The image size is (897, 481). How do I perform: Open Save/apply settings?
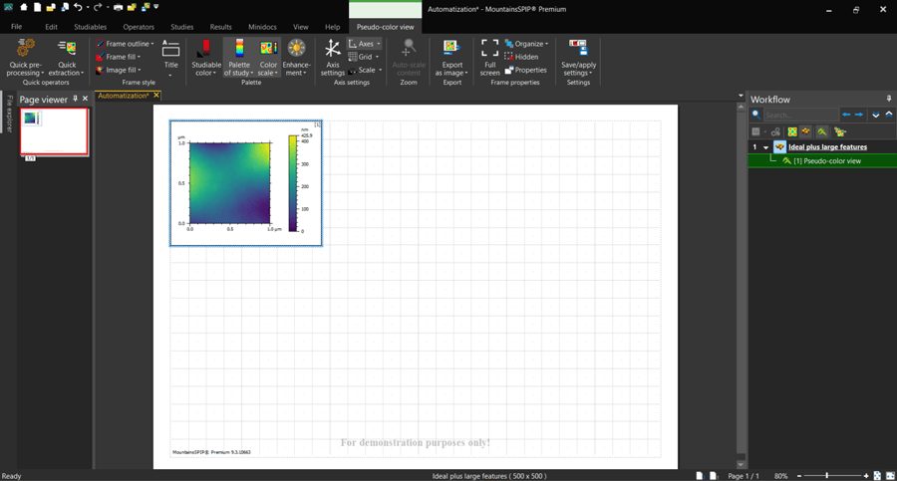click(578, 57)
